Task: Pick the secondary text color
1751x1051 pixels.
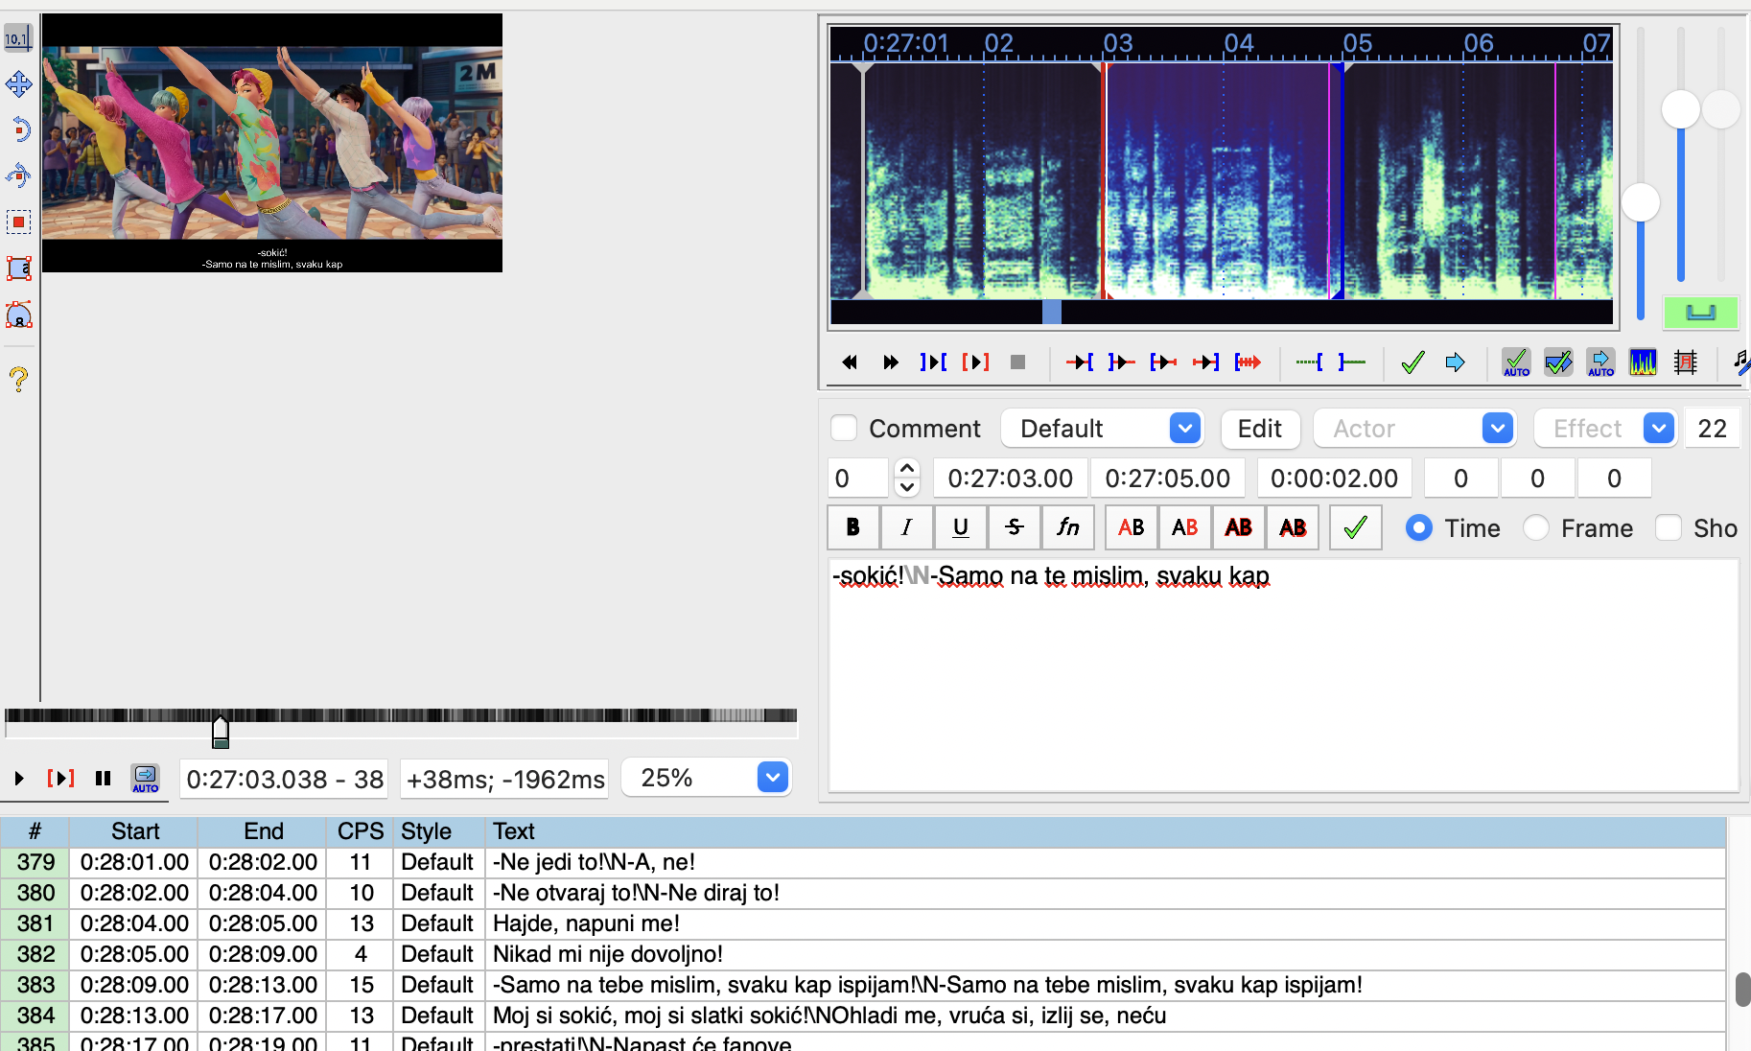Action: point(1185,527)
